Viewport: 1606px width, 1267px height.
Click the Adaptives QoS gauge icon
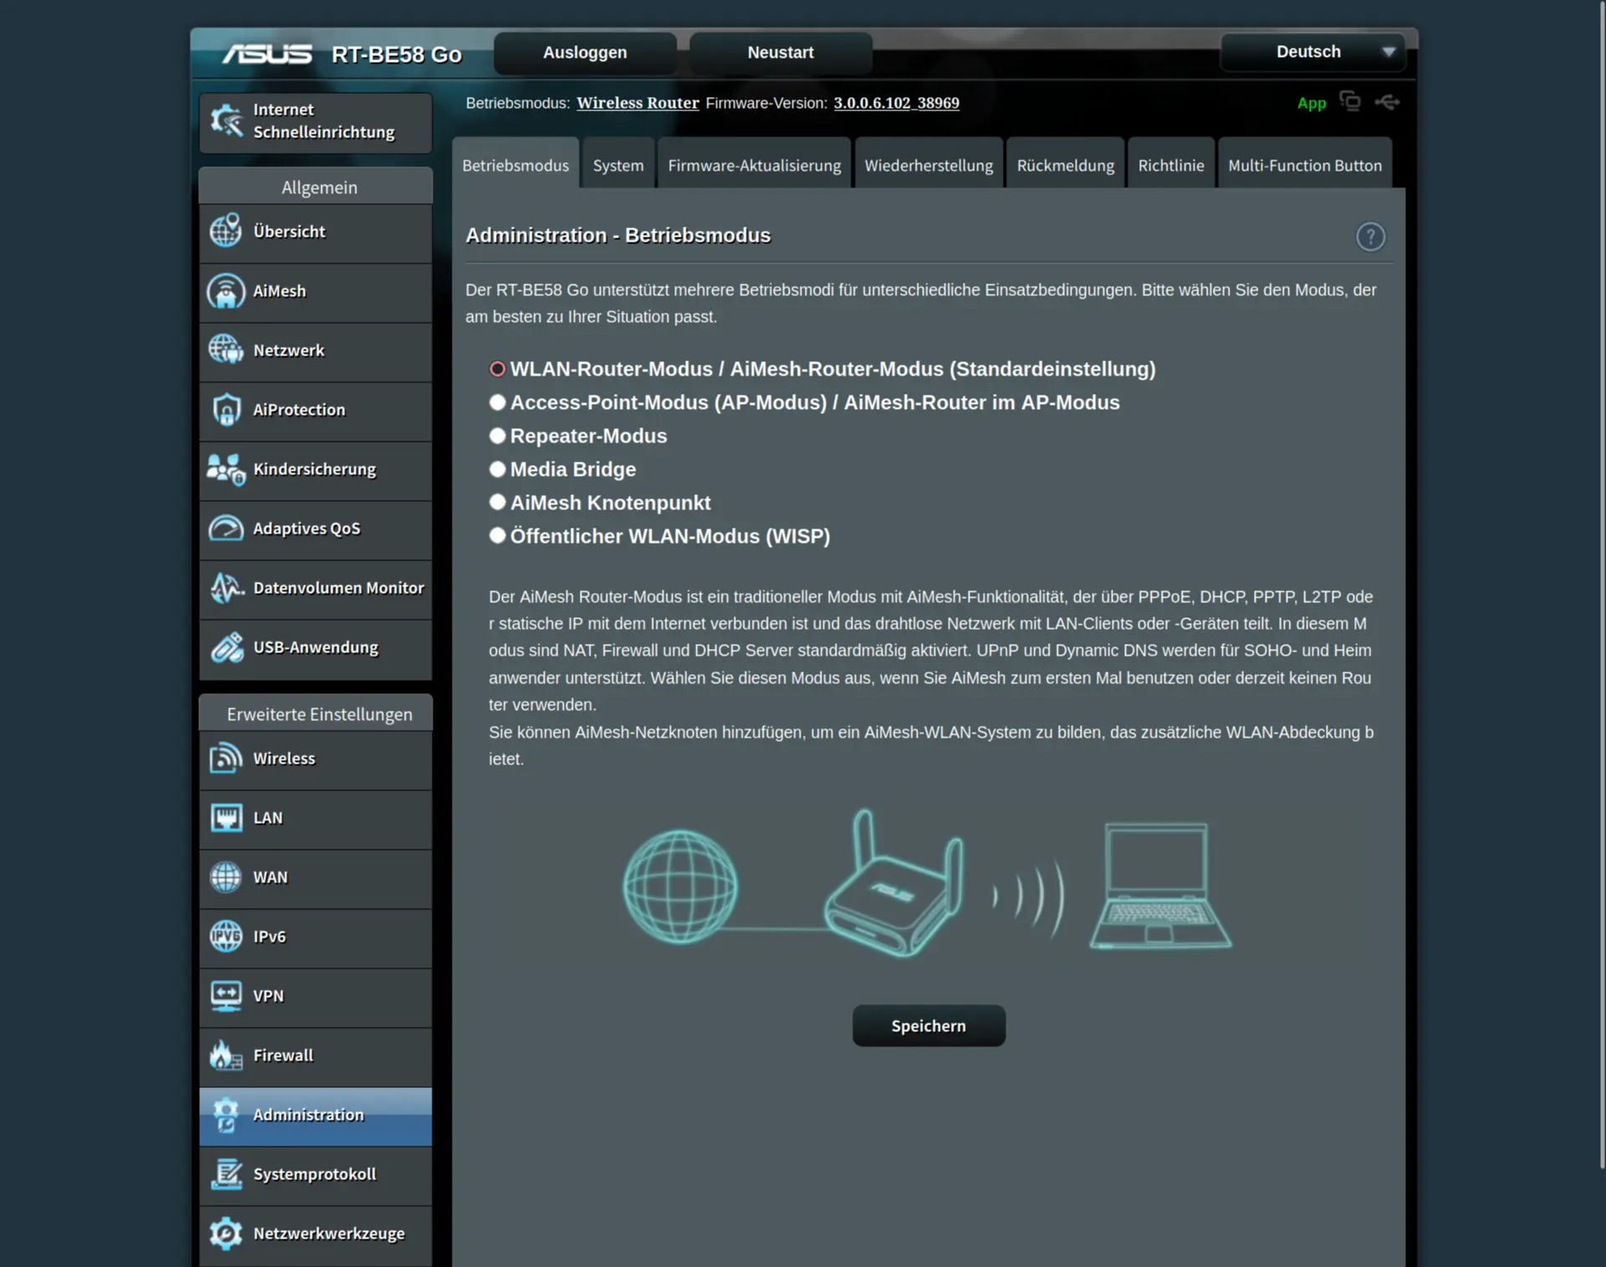(226, 529)
